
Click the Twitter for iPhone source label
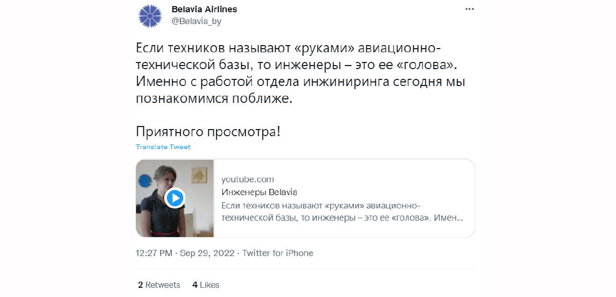click(x=278, y=253)
